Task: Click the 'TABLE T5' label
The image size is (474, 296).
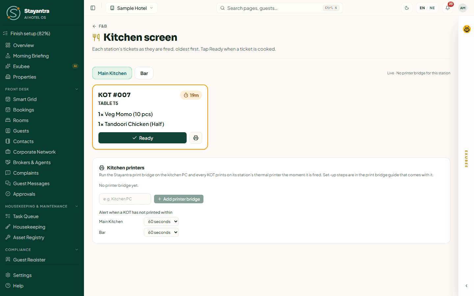Action: click(x=108, y=103)
